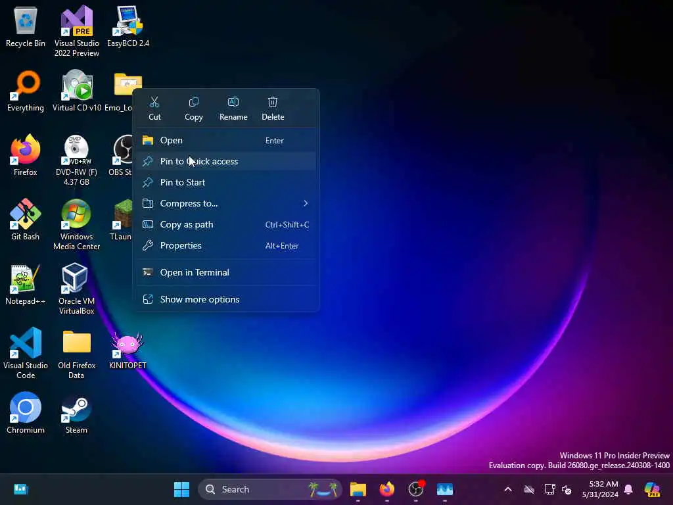
Task: Open File Explorer from the taskbar
Action: pyautogui.click(x=358, y=489)
